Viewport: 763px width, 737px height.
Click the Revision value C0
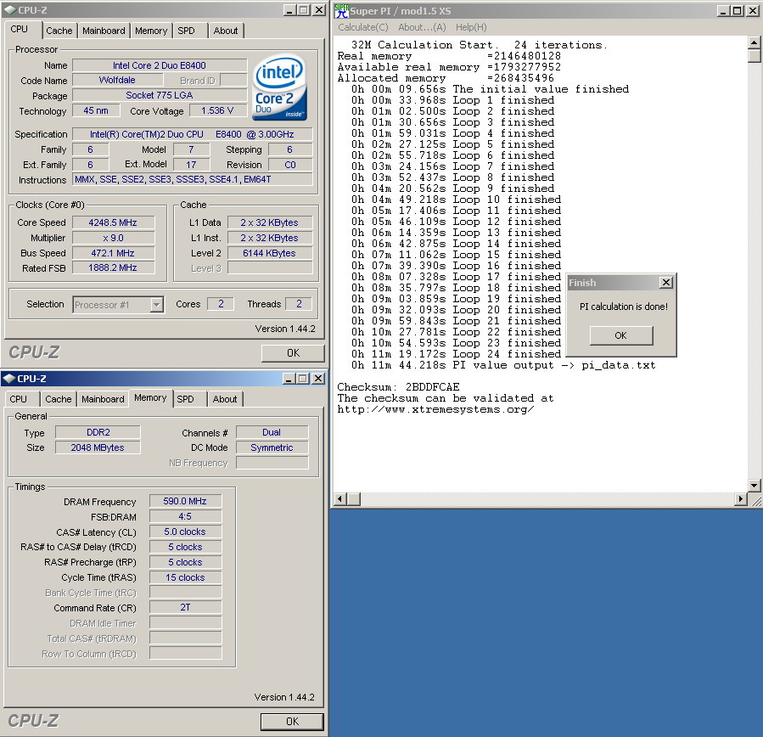click(290, 165)
